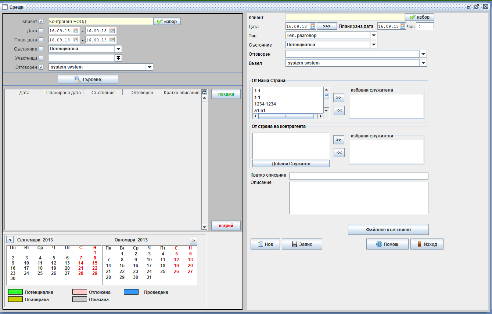
Task: Click the maximize window icon in title bar
Action: pos(477,7)
